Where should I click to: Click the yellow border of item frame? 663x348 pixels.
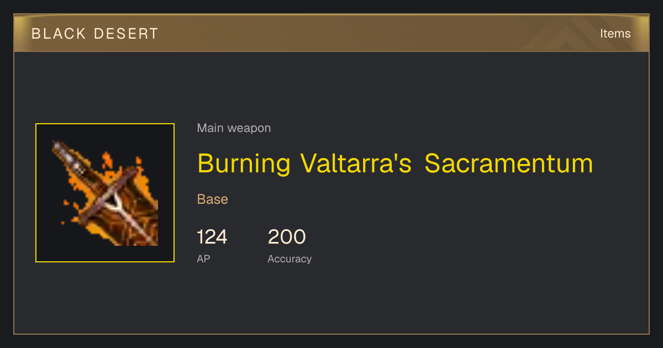tap(105, 124)
